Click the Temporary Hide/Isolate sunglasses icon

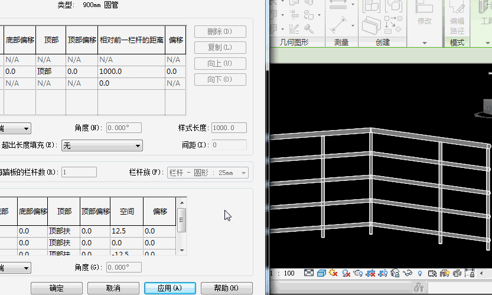point(408,273)
